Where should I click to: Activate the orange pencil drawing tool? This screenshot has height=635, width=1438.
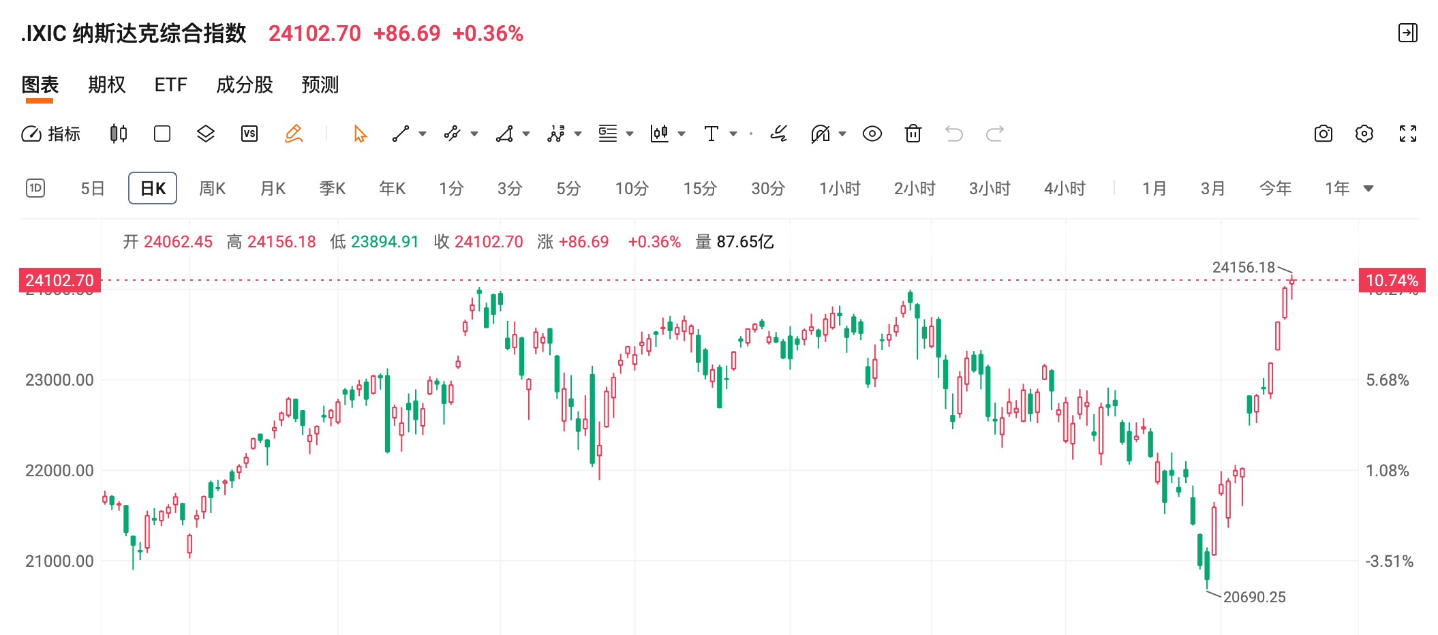tap(294, 134)
